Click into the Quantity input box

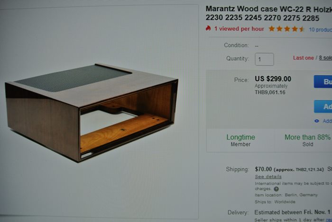click(264, 59)
